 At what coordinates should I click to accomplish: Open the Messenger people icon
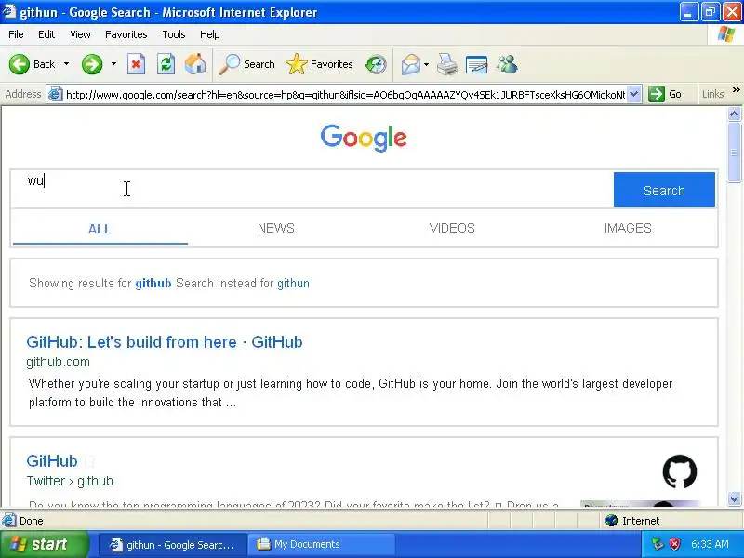pos(507,64)
